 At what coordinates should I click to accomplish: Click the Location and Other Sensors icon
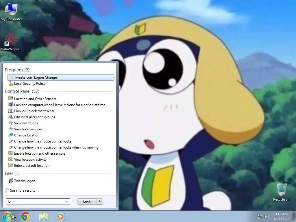tap(11, 99)
